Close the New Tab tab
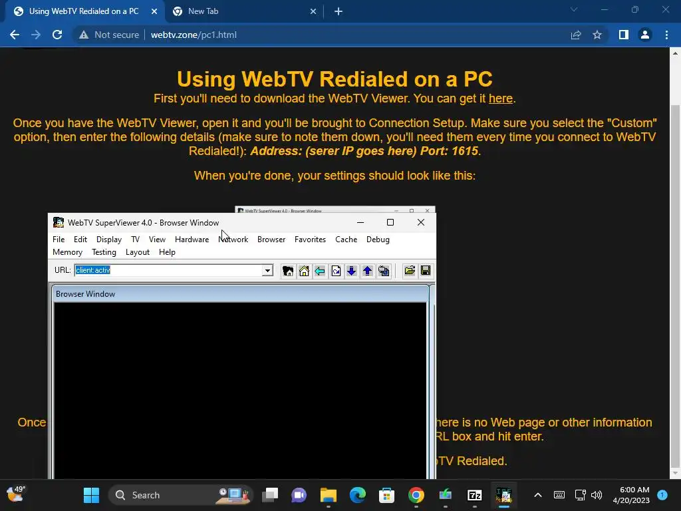The image size is (681, 511). coord(313,12)
